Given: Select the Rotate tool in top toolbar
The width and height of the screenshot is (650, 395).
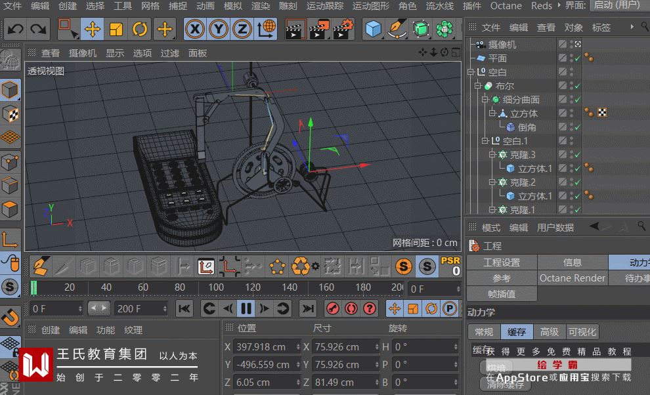Looking at the screenshot, I should point(139,29).
